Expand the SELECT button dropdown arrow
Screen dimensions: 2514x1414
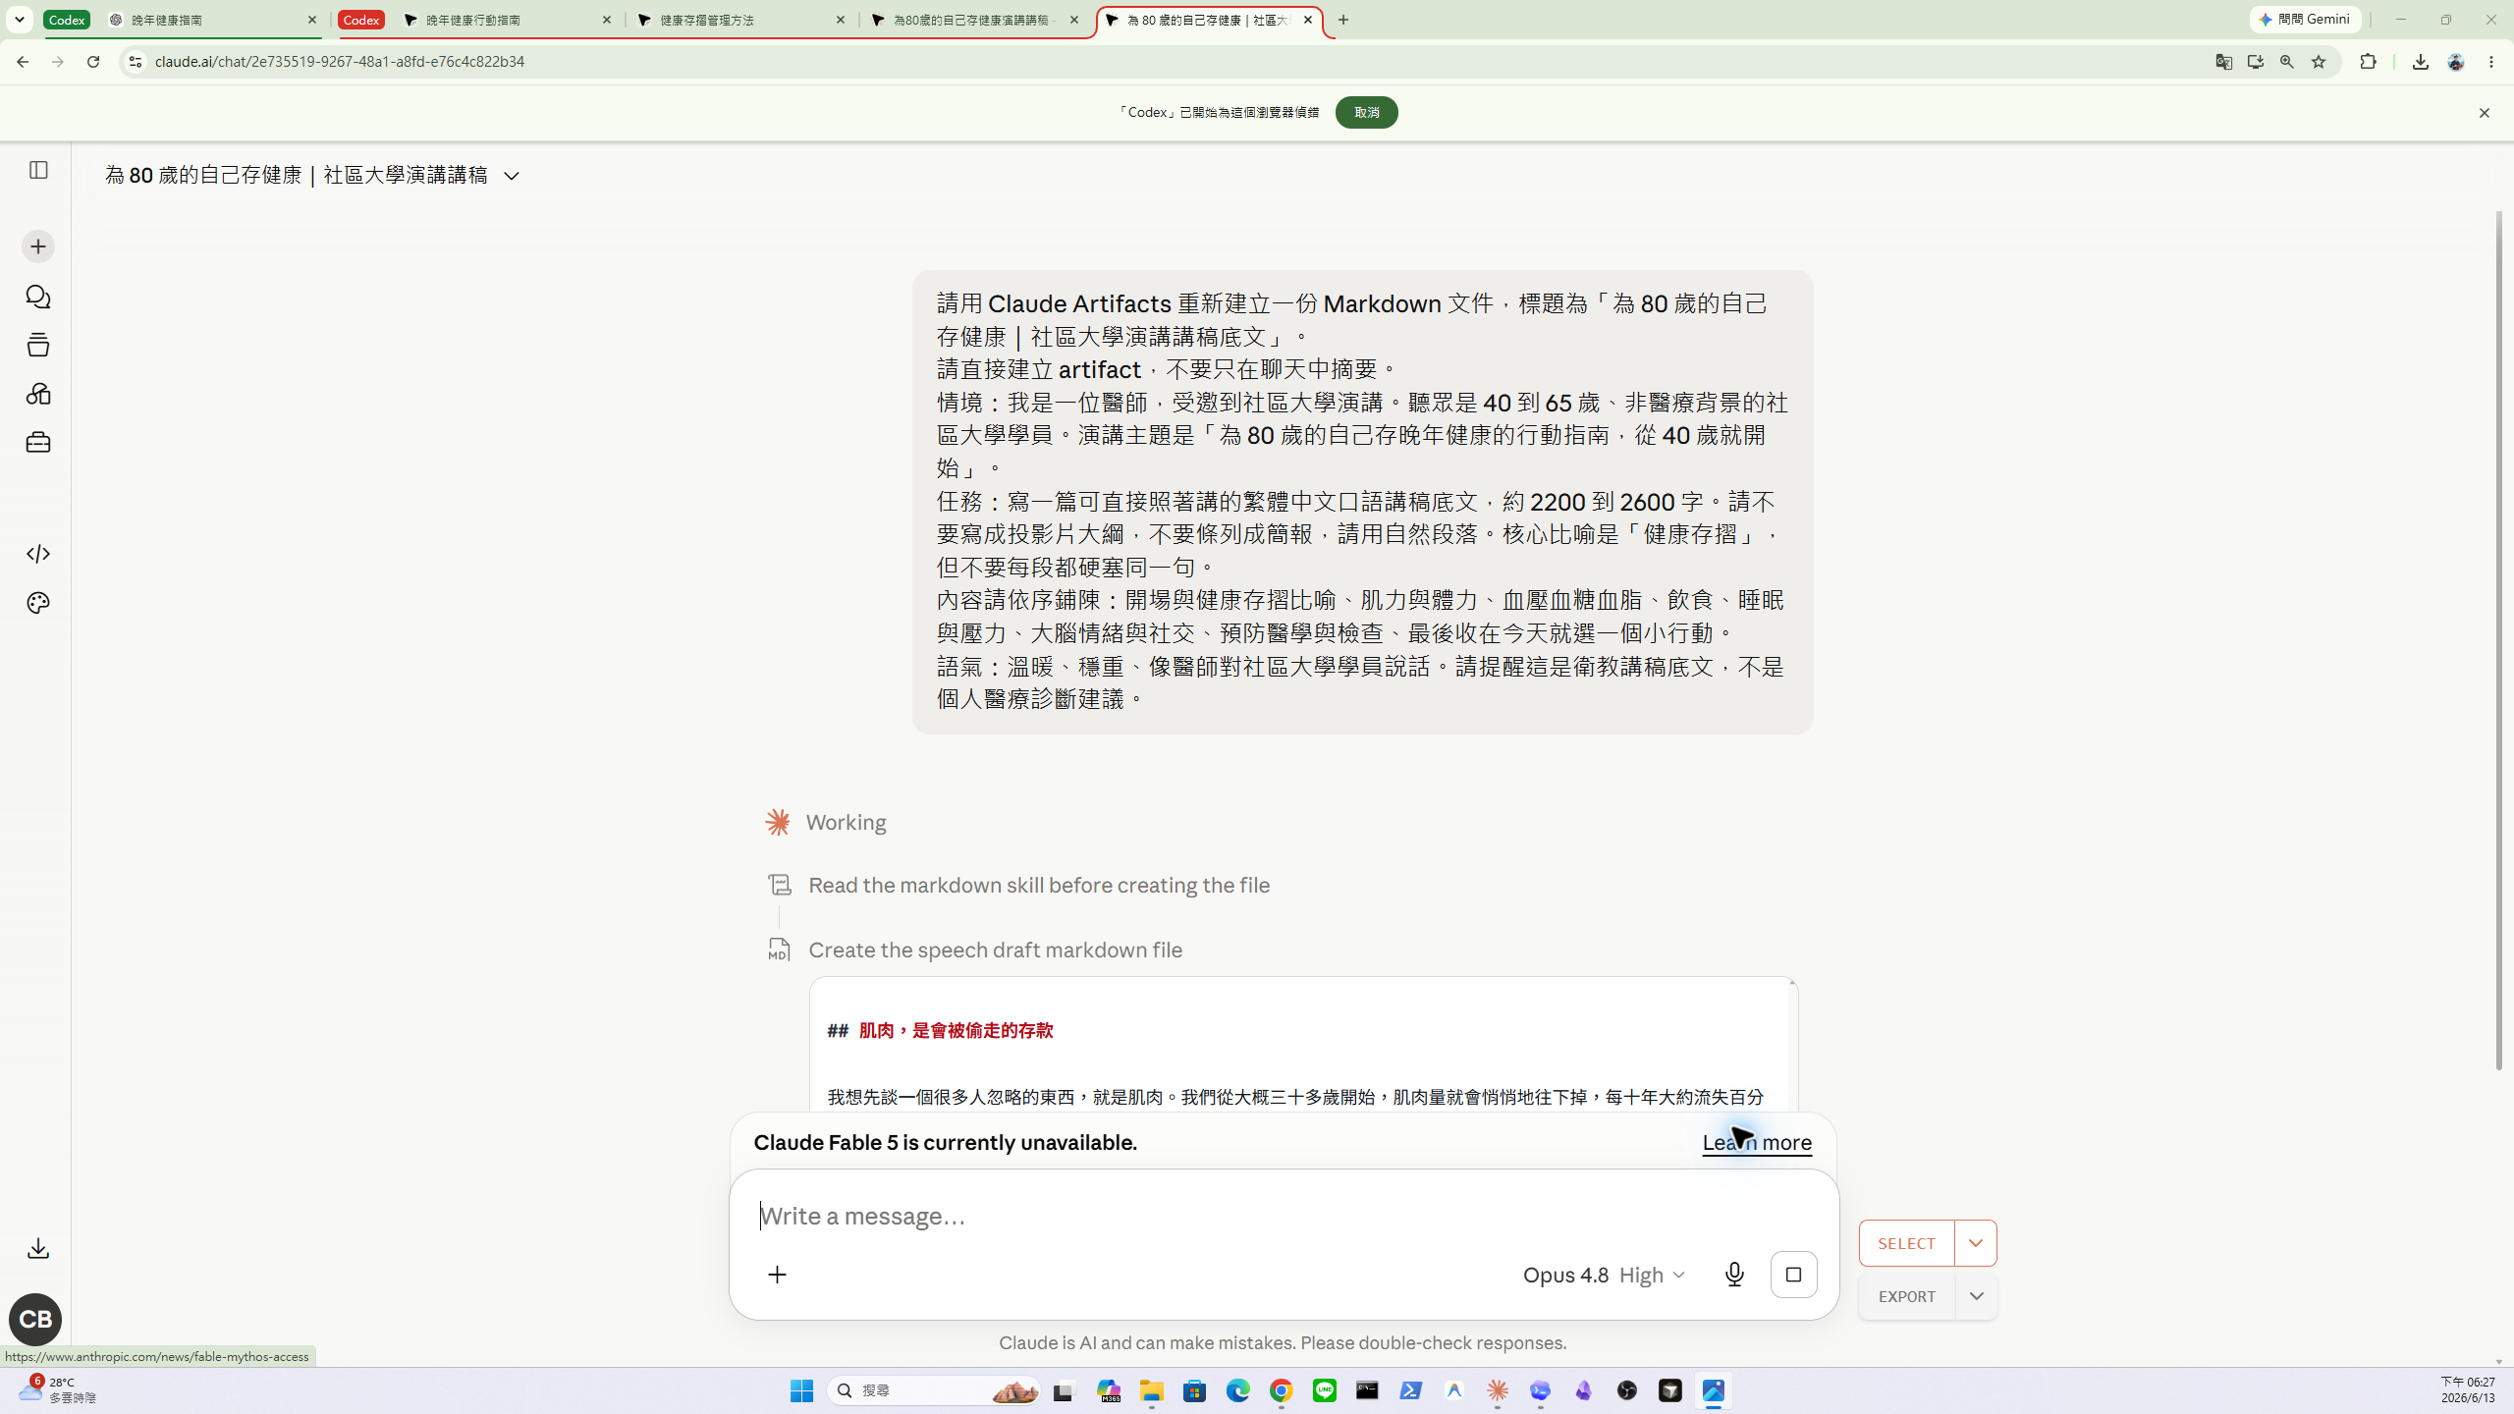(x=1976, y=1243)
